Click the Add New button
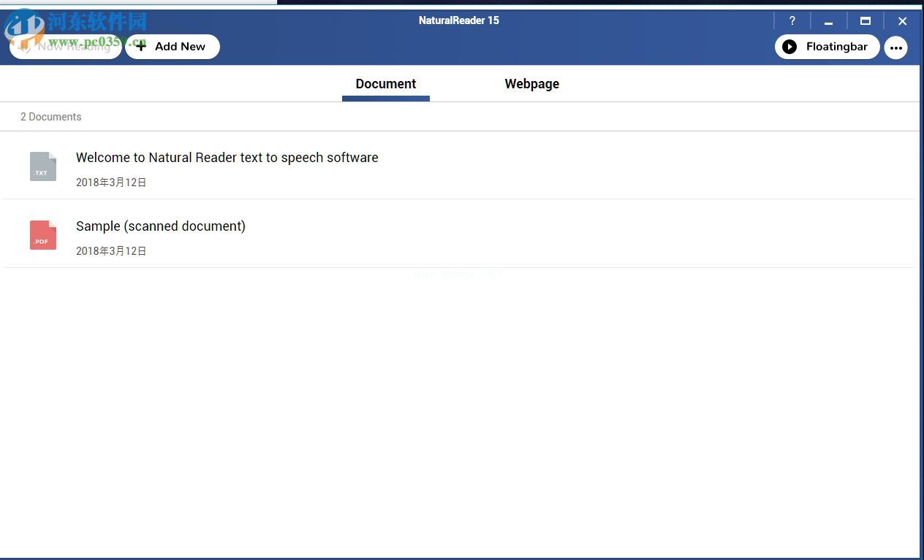 click(173, 46)
